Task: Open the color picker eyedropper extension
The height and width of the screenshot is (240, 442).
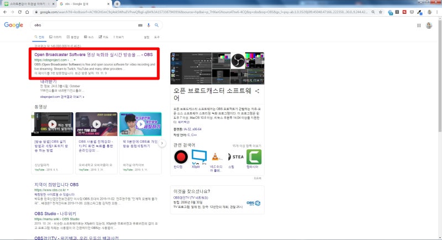Action: (x=420, y=12)
